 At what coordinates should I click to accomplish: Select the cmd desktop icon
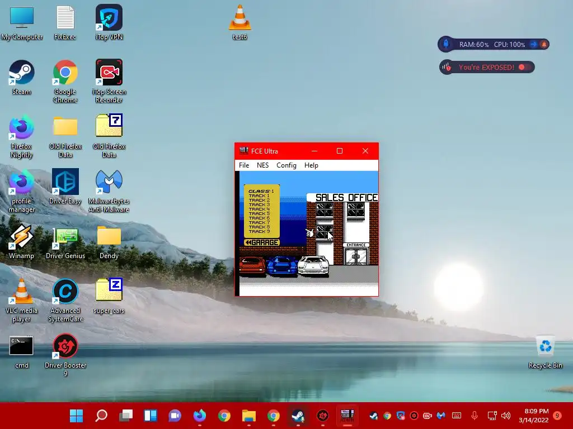click(22, 352)
